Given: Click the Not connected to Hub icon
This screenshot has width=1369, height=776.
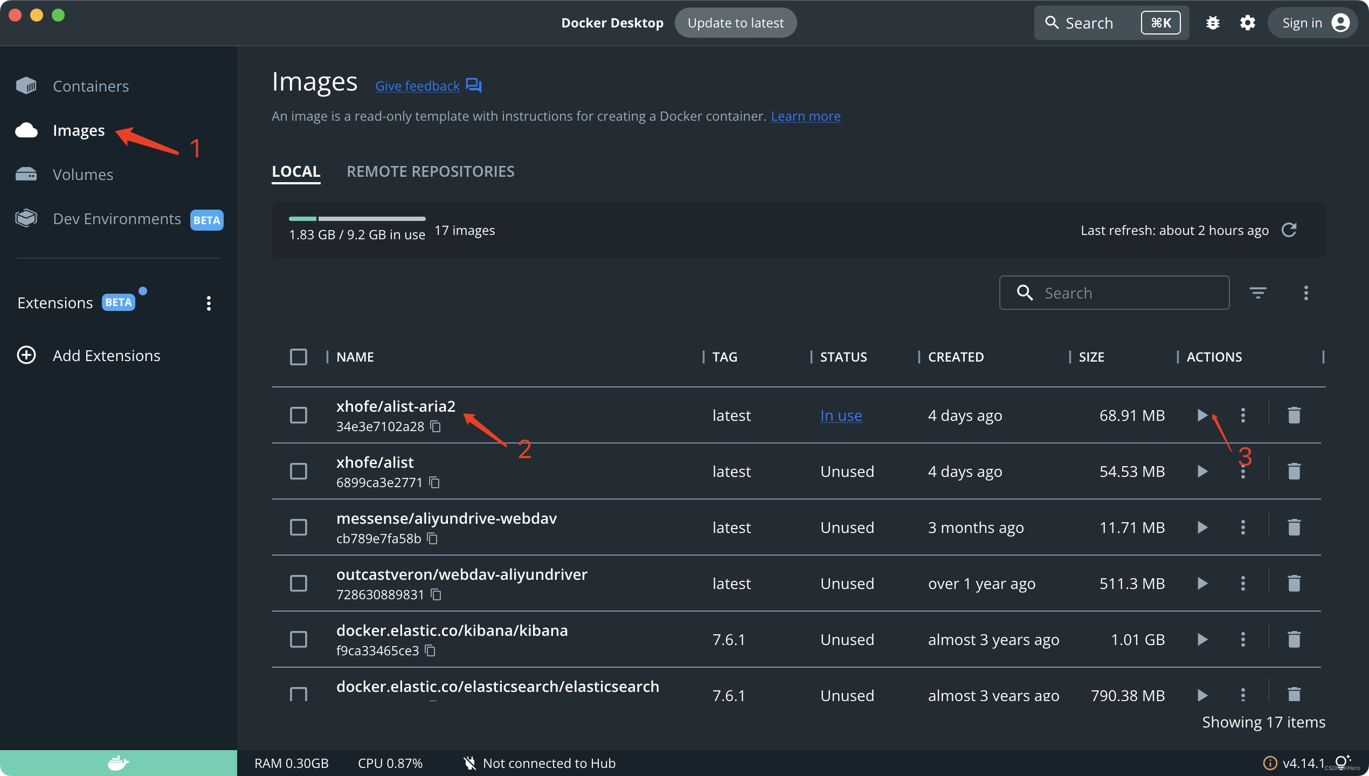Looking at the screenshot, I should click(469, 763).
